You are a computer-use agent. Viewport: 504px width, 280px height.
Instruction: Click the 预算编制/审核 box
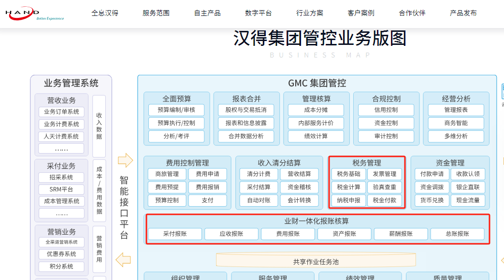click(x=176, y=110)
